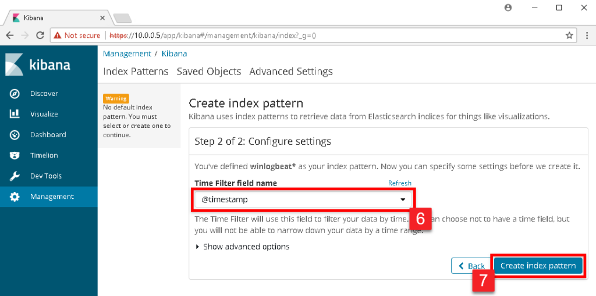Select the Index Patterns tab
The width and height of the screenshot is (596, 296).
coord(136,72)
